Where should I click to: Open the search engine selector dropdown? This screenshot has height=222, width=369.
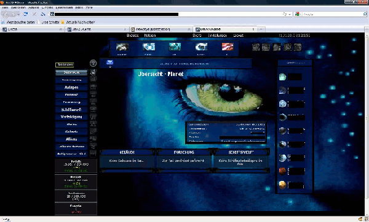[x=298, y=14]
